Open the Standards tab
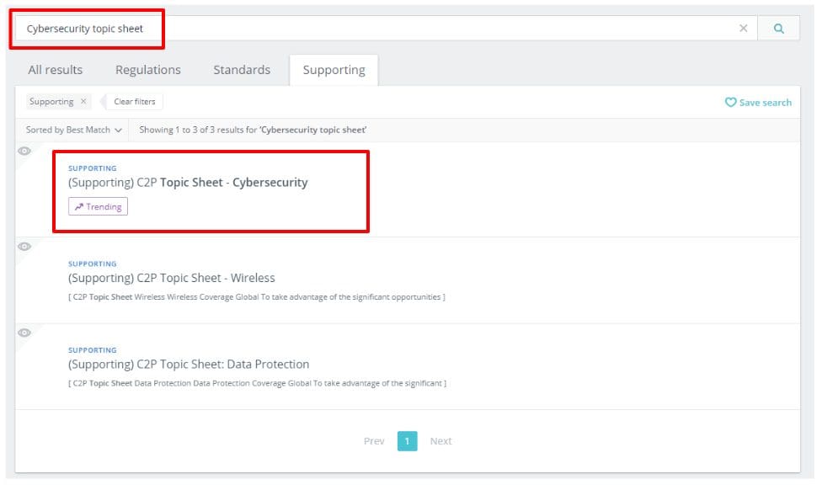822x490 pixels. tap(242, 70)
